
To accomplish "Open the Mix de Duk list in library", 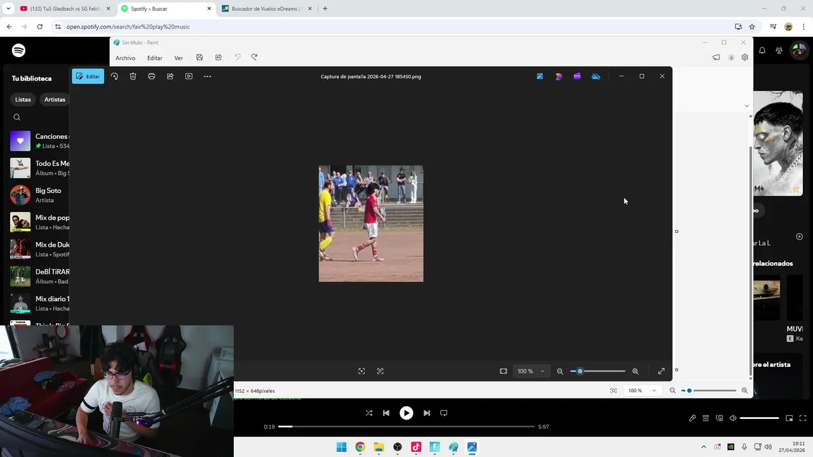I will pyautogui.click(x=39, y=249).
